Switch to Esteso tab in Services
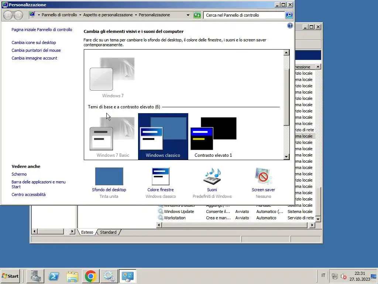The width and height of the screenshot is (378, 284). click(x=87, y=232)
